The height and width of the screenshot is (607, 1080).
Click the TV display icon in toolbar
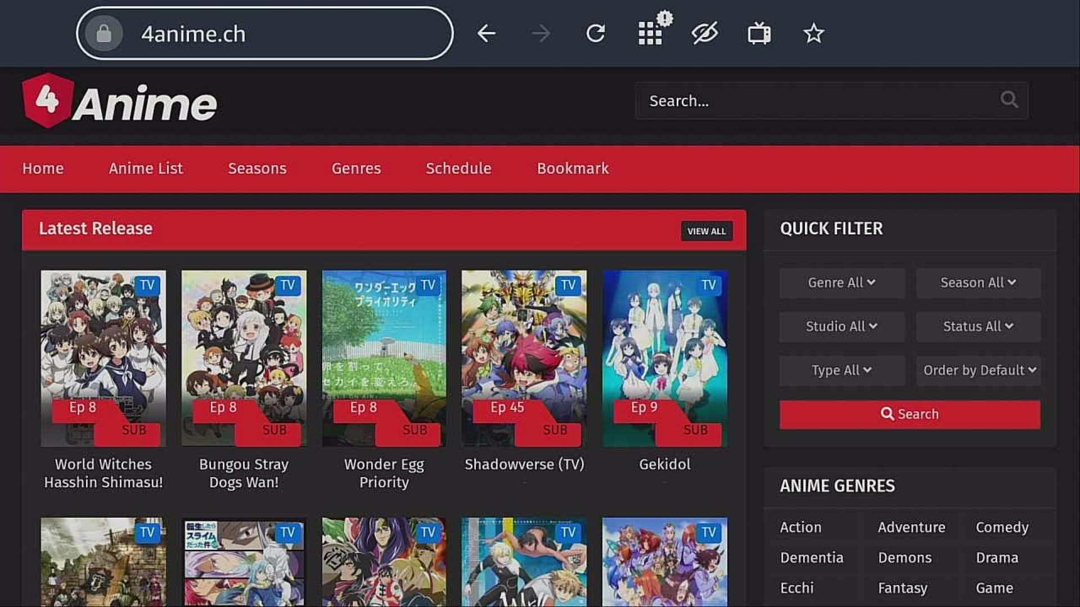(759, 33)
